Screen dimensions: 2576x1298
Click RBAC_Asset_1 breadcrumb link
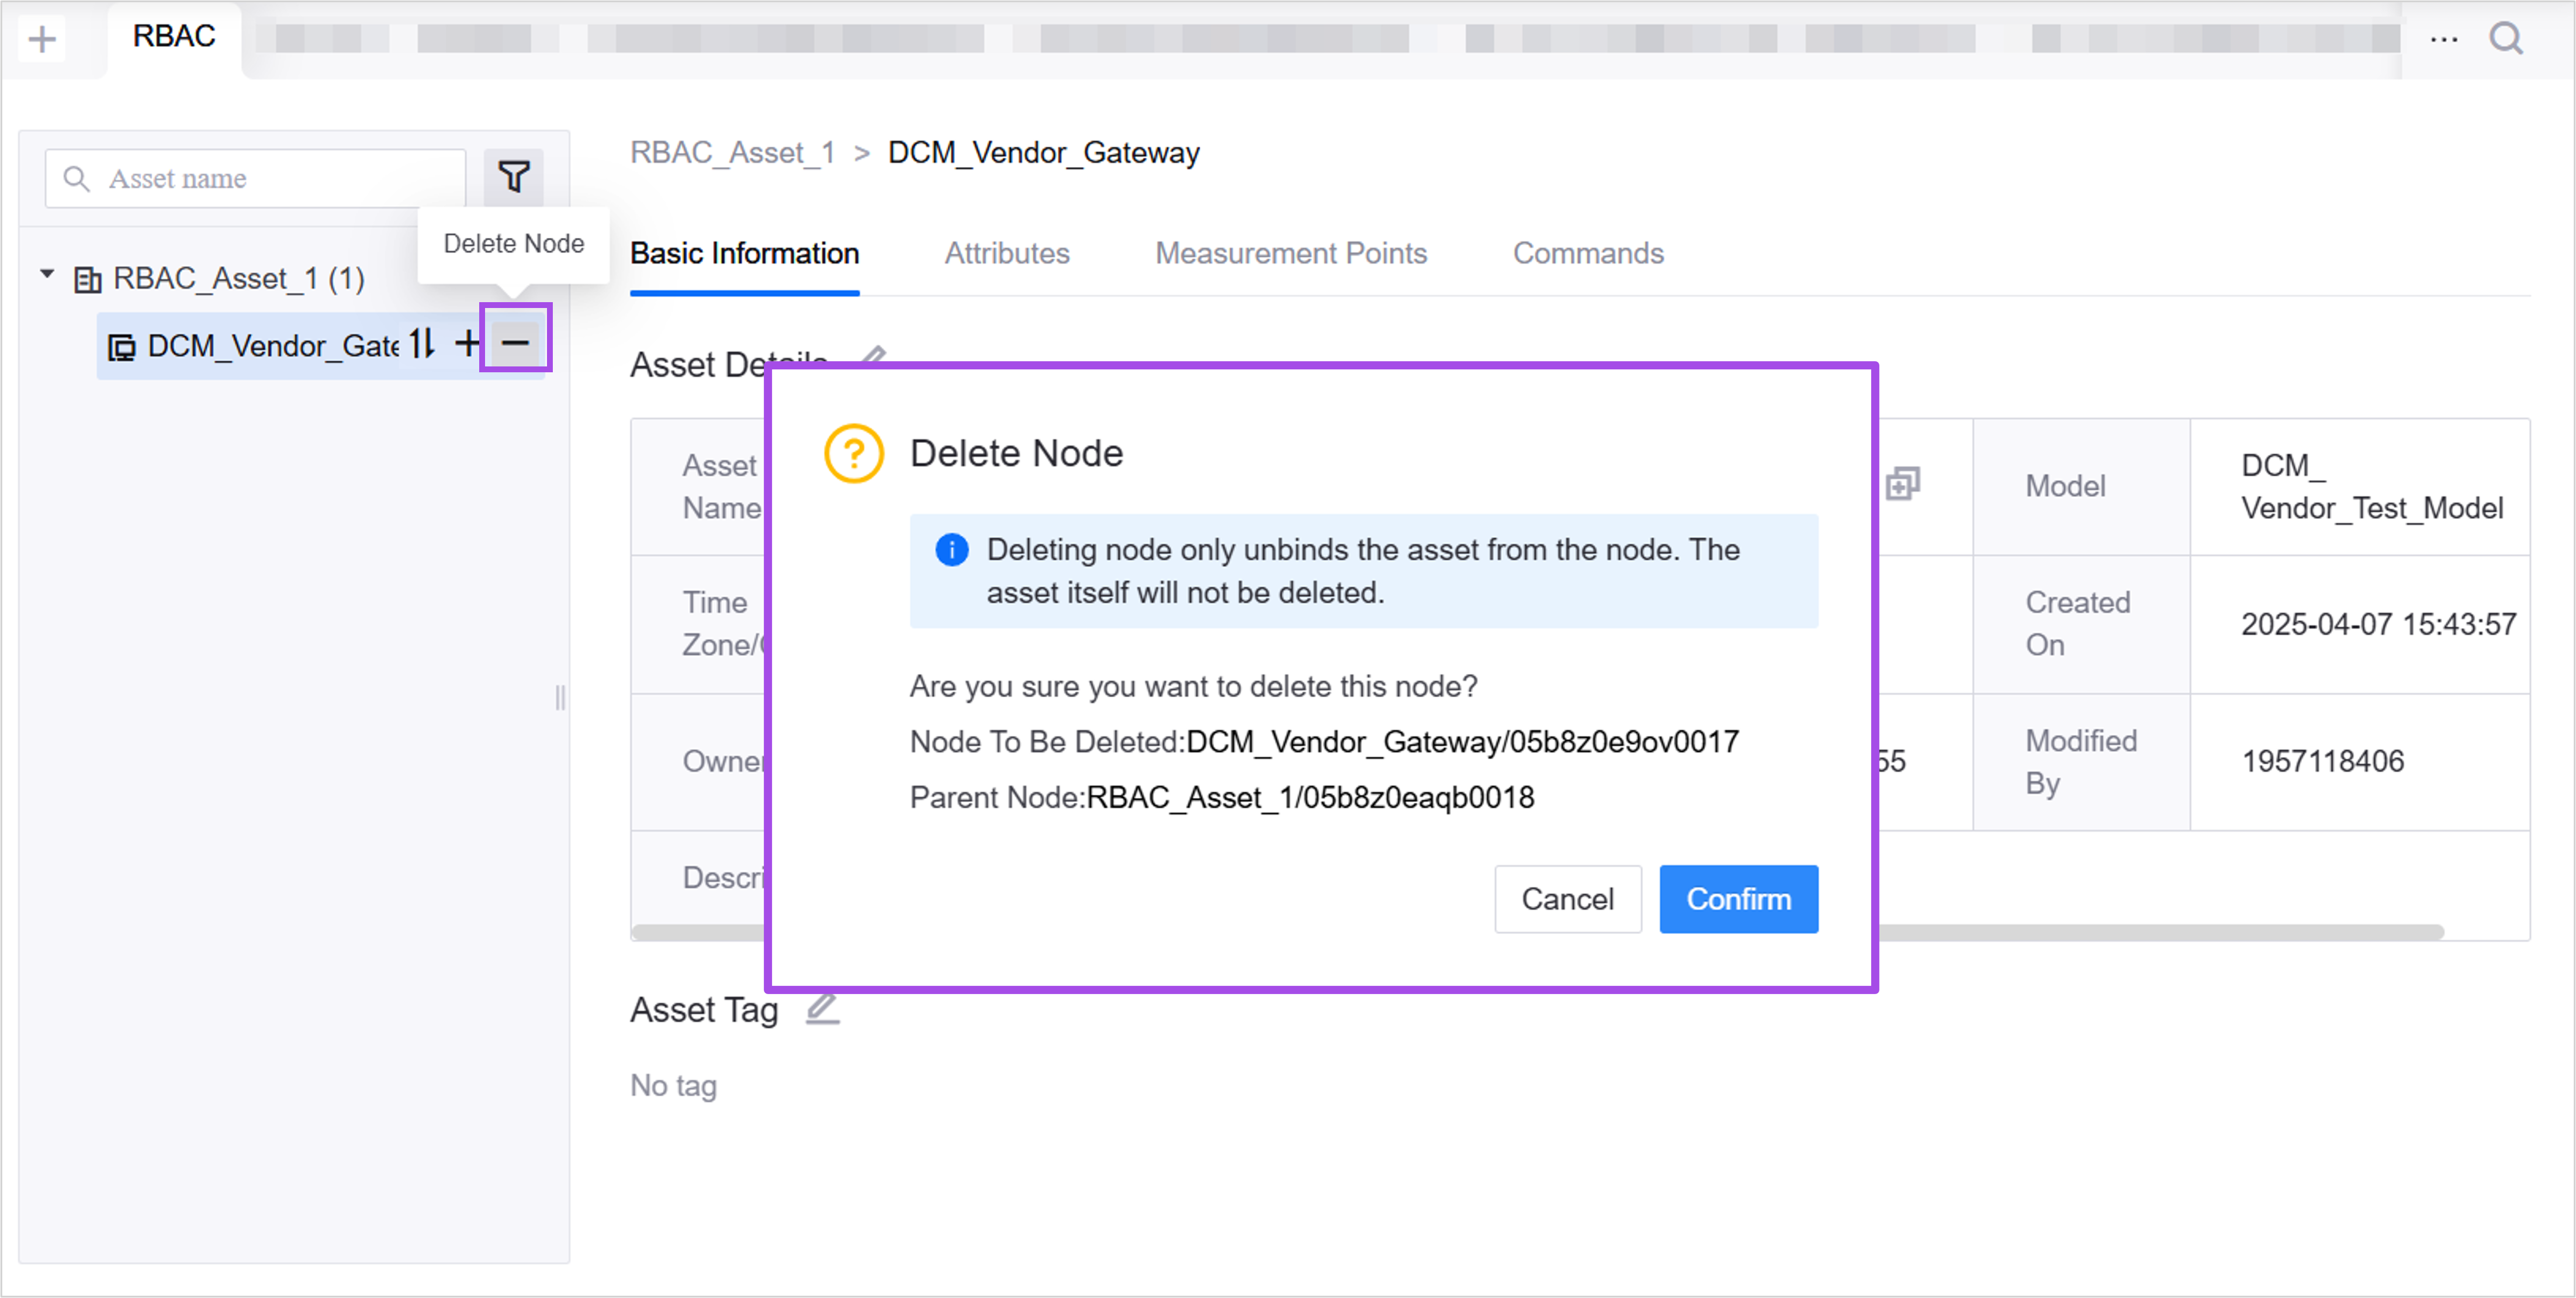point(732,152)
